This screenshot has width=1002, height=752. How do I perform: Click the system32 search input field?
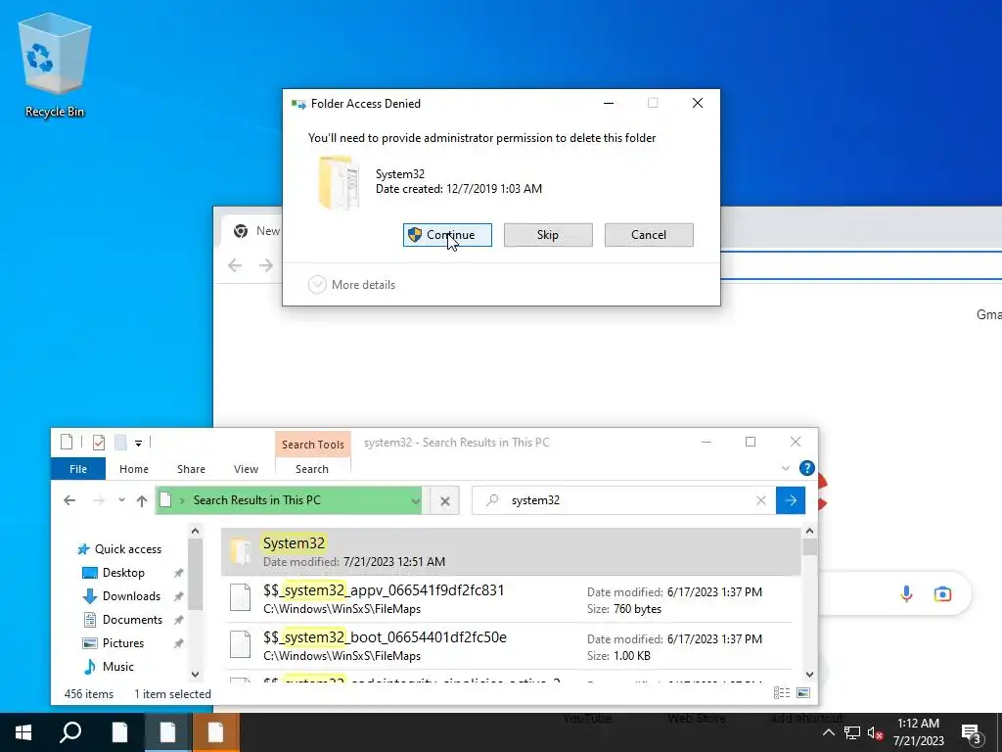(x=623, y=500)
